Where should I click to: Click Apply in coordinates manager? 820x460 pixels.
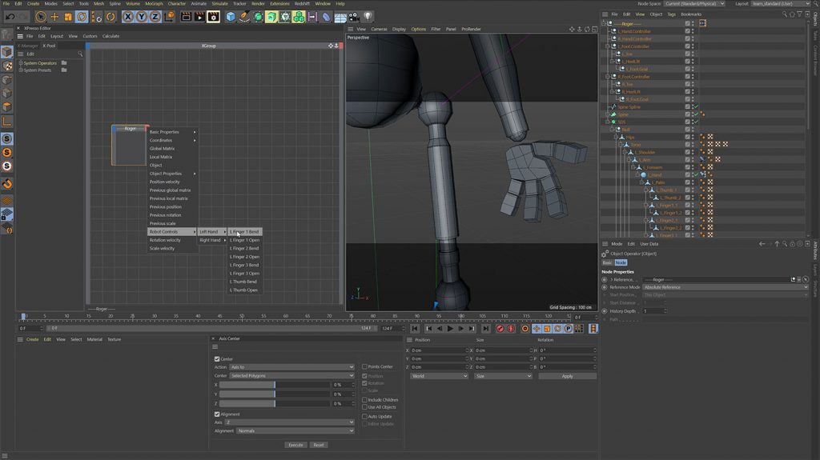tap(568, 376)
